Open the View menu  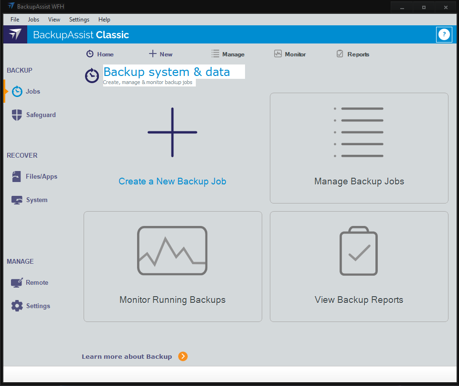(x=54, y=20)
